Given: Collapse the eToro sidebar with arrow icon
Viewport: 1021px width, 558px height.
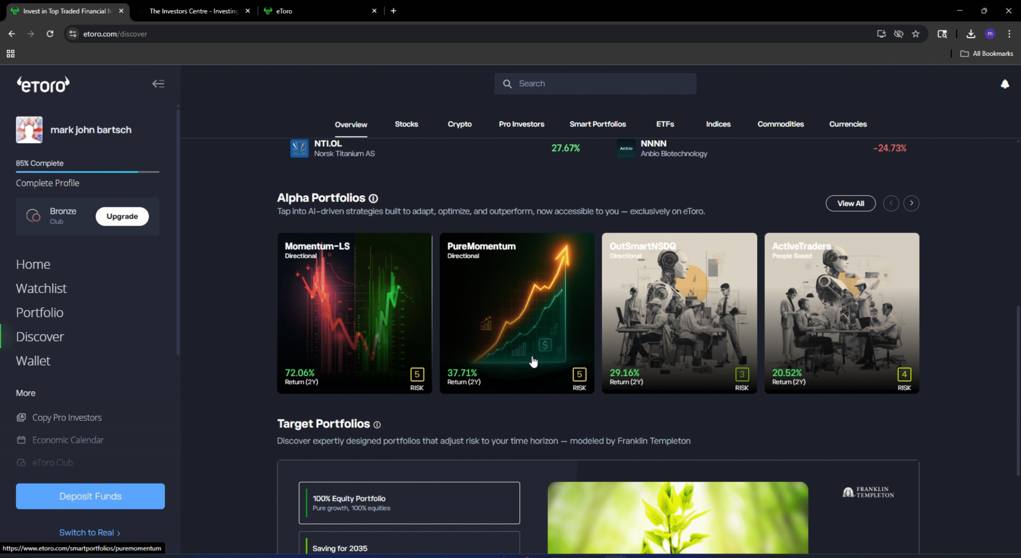Looking at the screenshot, I should coord(158,84).
